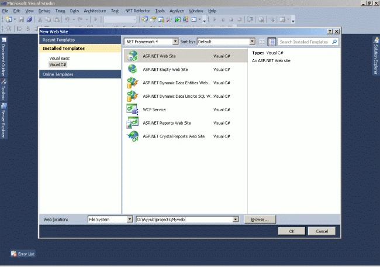Open the Document Outline side tab
The image size is (380, 267).
tap(4, 57)
